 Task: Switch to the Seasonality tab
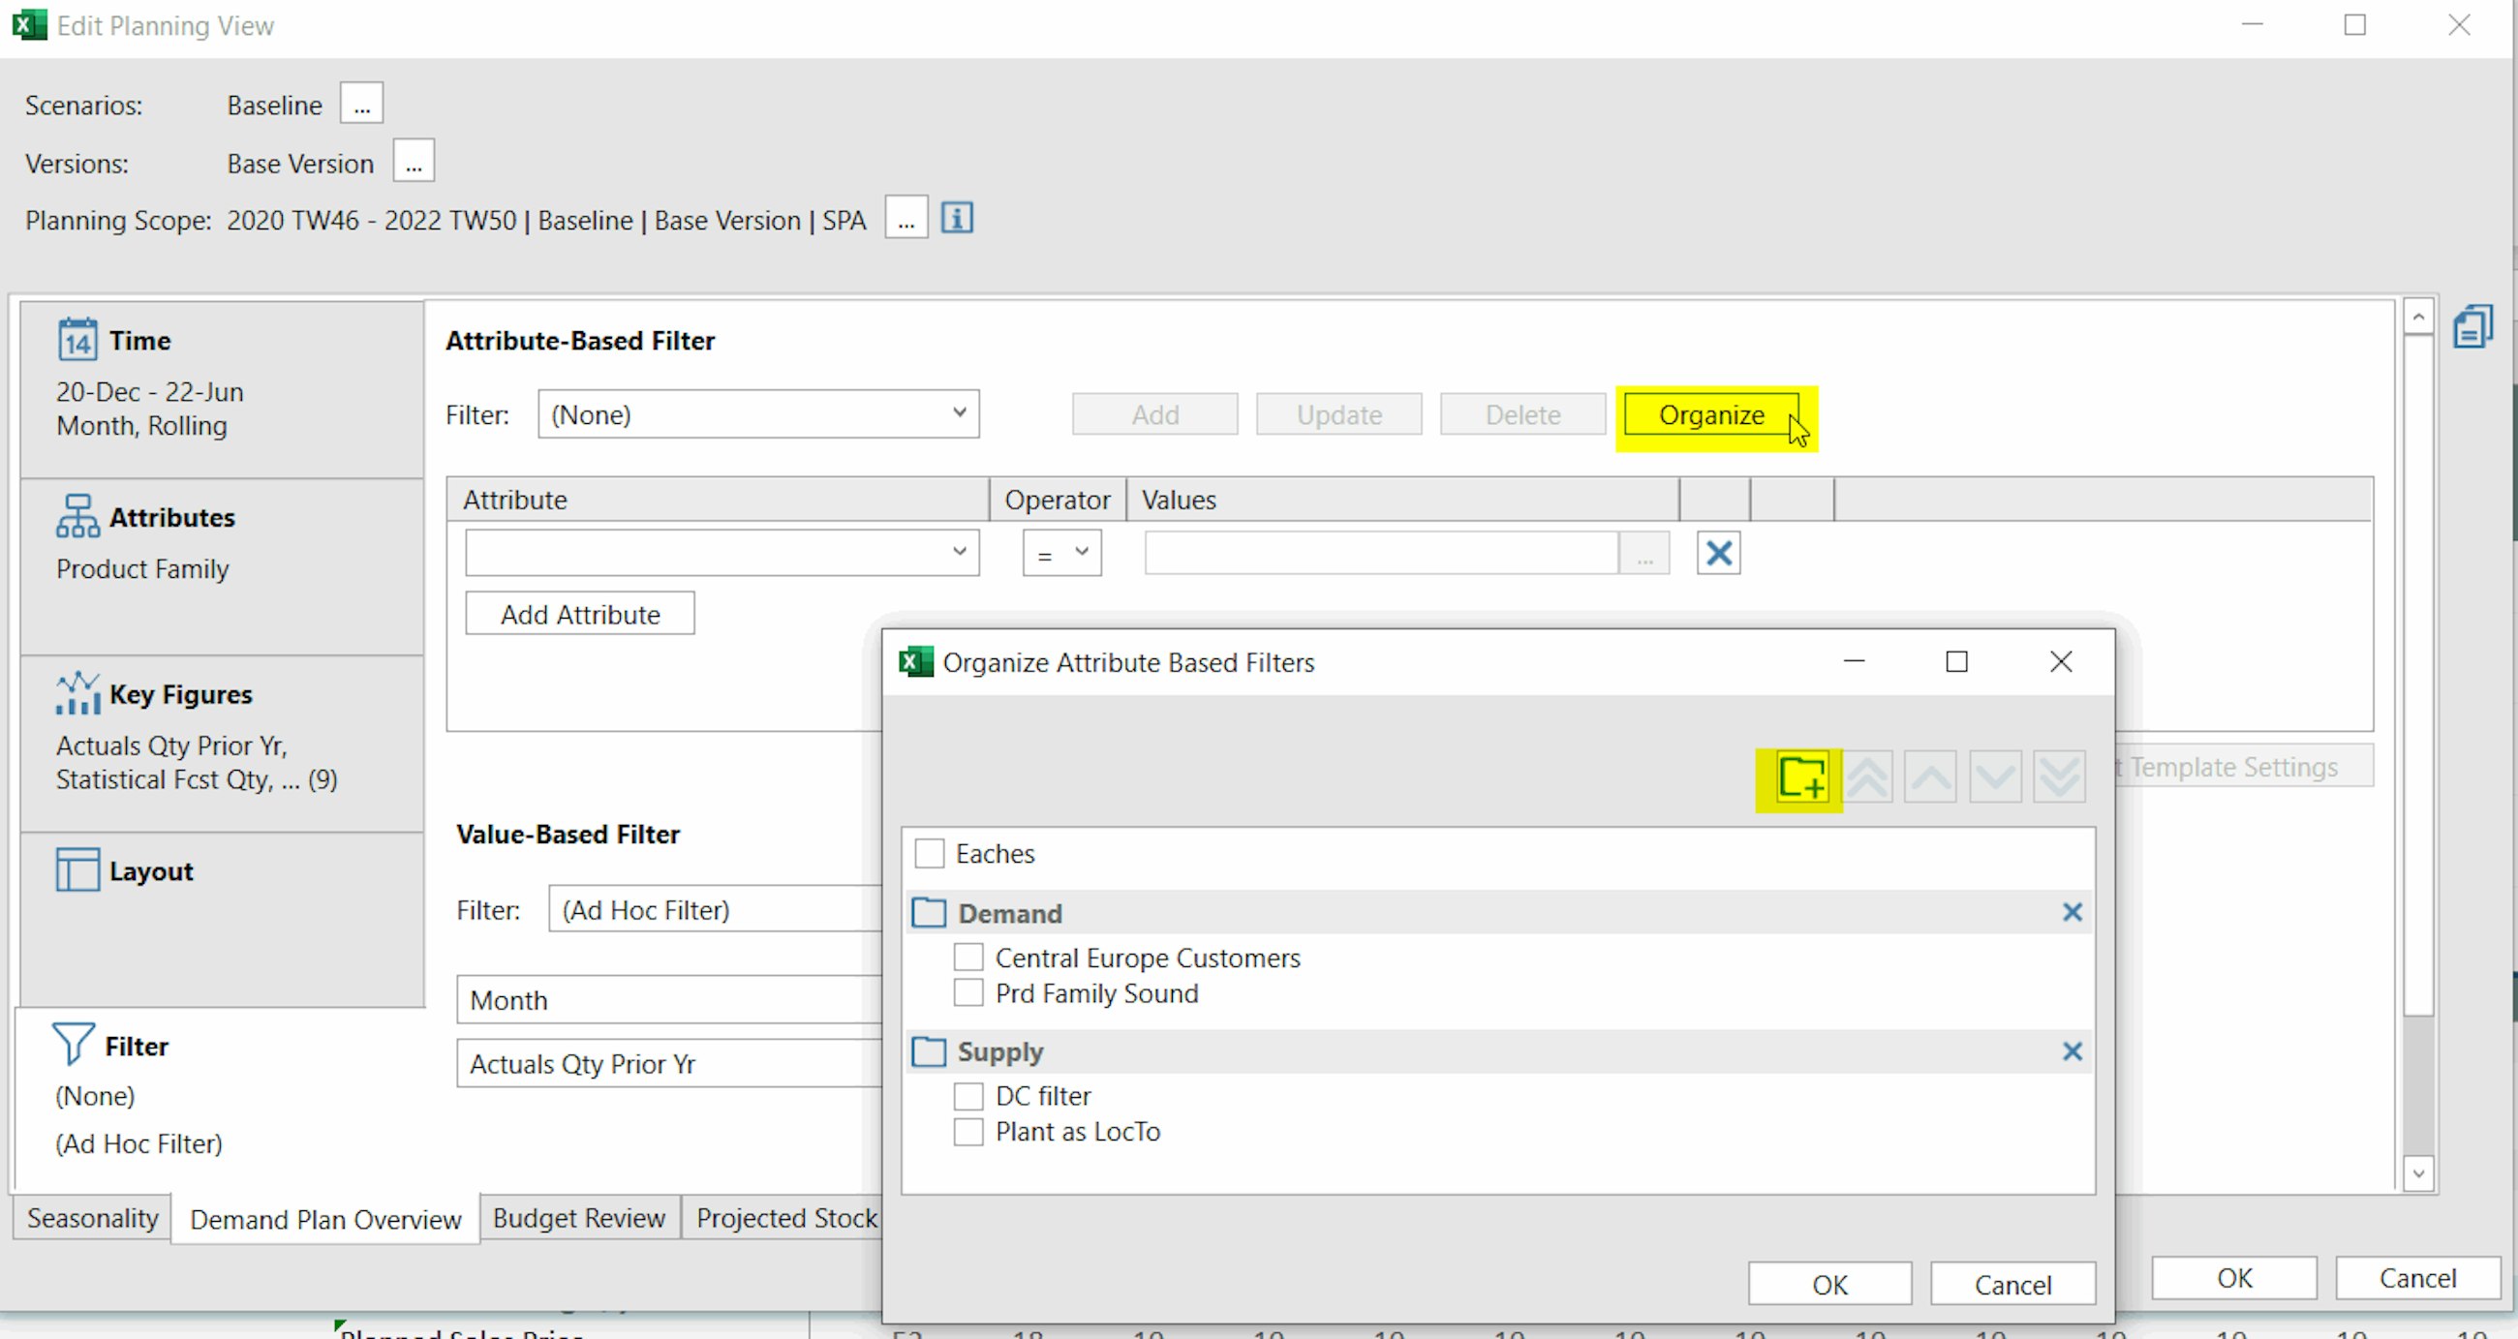tap(92, 1218)
